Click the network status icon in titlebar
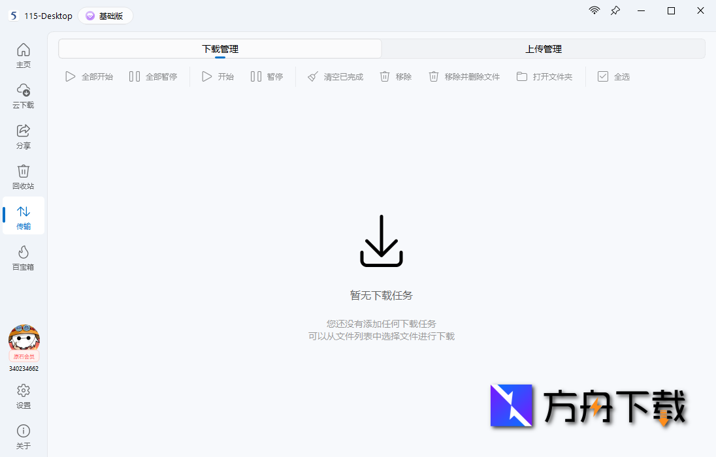 594,10
